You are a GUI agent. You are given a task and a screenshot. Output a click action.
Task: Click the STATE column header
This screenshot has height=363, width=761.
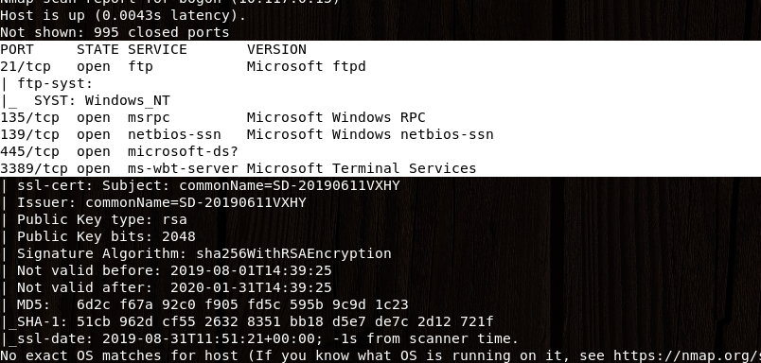[x=97, y=49]
